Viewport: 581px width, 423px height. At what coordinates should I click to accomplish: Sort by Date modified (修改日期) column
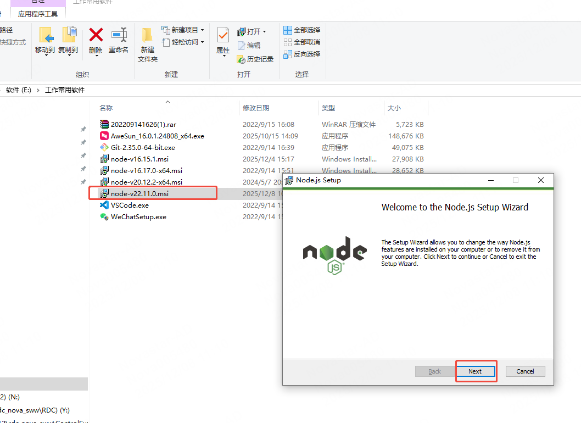(x=256, y=108)
